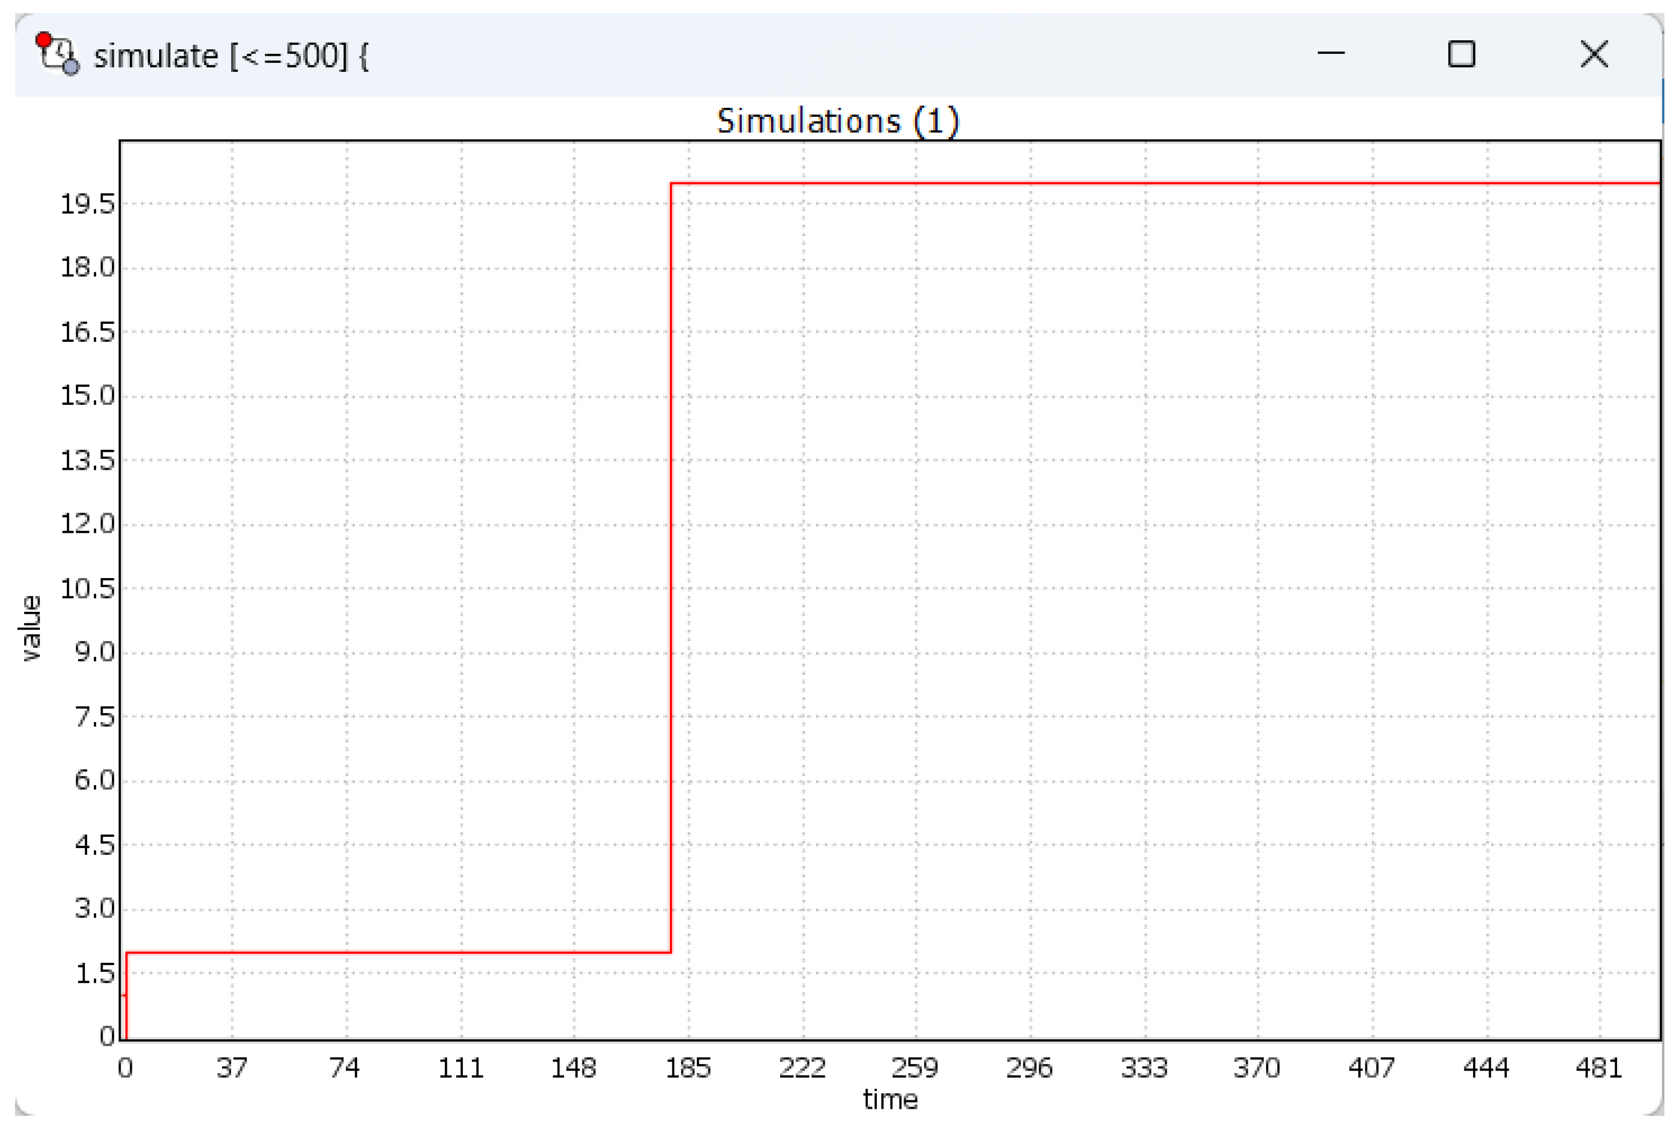Click the 10.5 tick label on y-axis

point(87,589)
